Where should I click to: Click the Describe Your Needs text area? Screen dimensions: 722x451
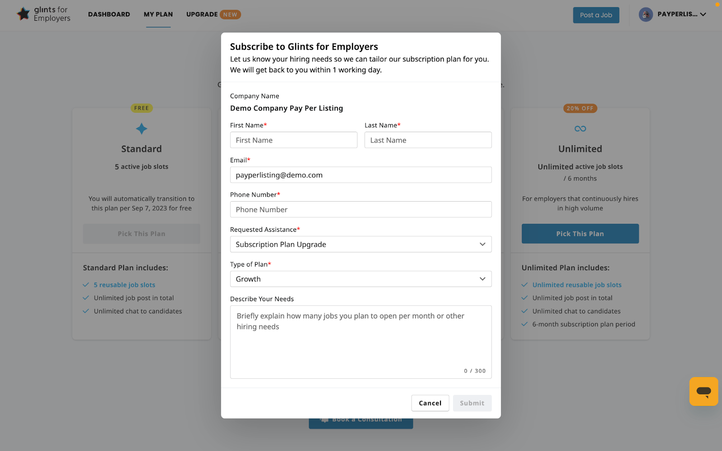pyautogui.click(x=361, y=342)
